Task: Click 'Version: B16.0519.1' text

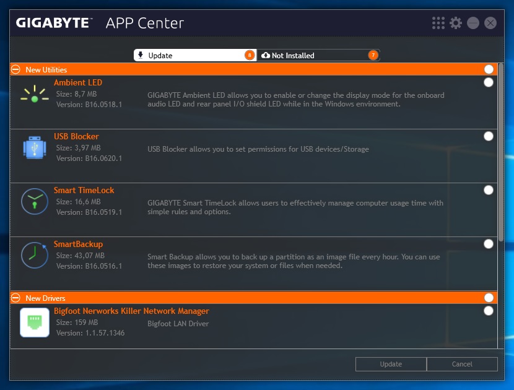Action: click(89, 212)
